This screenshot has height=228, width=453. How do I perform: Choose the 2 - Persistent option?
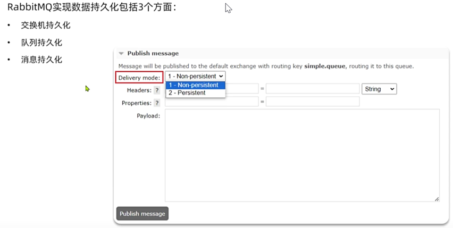(x=195, y=93)
